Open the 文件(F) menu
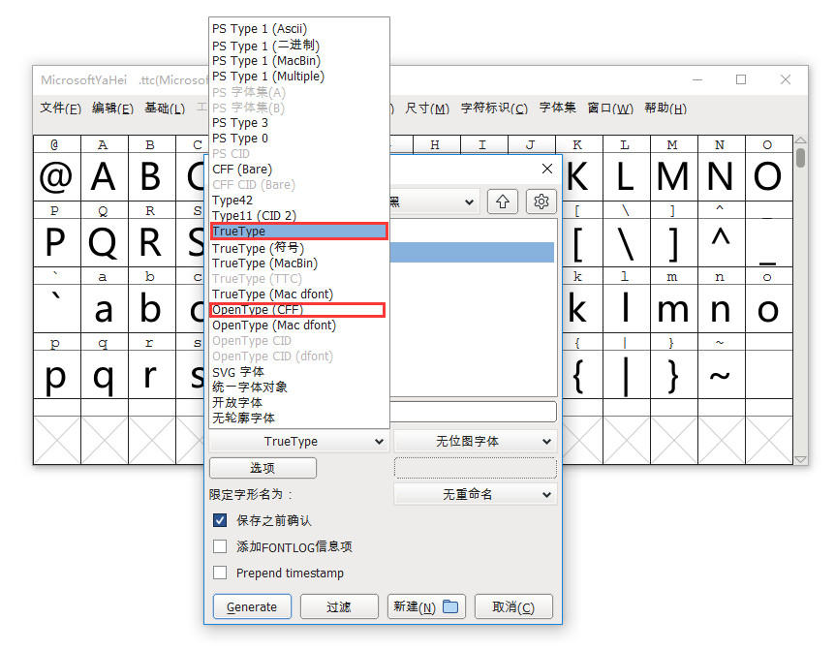The height and width of the screenshot is (651, 835). point(60,108)
